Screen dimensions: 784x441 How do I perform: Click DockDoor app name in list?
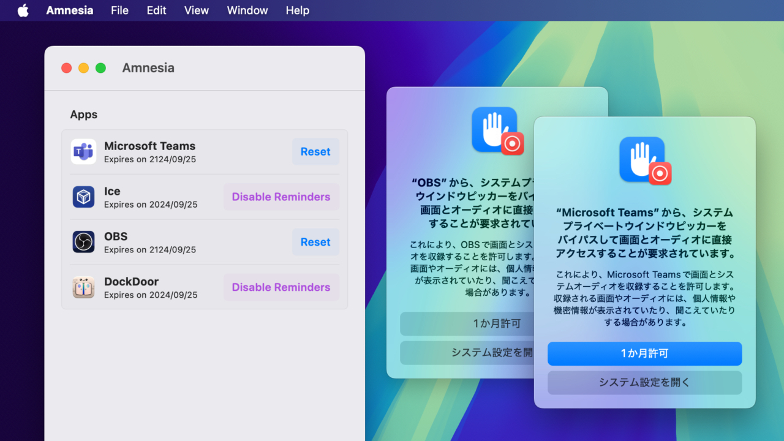pyautogui.click(x=131, y=282)
